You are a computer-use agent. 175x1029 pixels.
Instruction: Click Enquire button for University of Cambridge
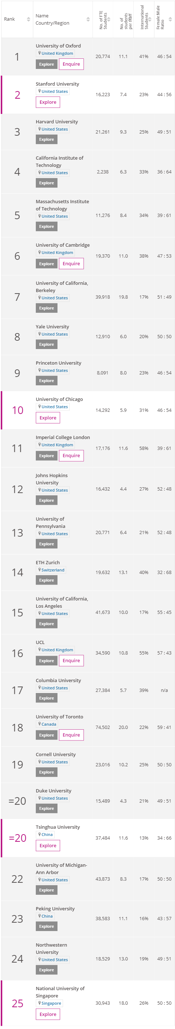tap(71, 264)
